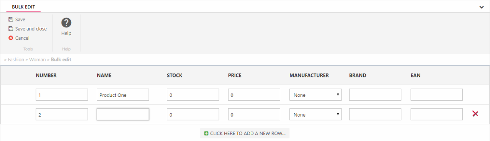Click the Save floppy disk icon
Image resolution: width=490 pixels, height=141 pixels.
click(11, 19)
